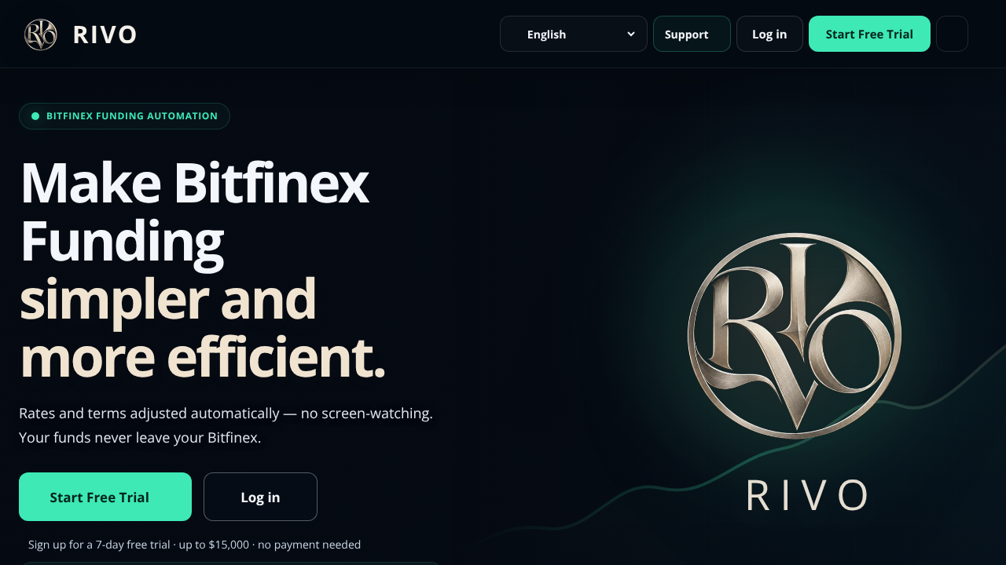The width and height of the screenshot is (1006, 565).
Task: Open the English language dropdown
Action: pyautogui.click(x=574, y=34)
